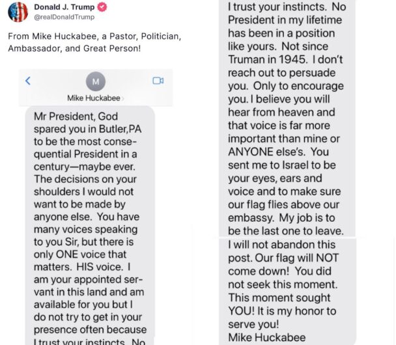Start a video call with Mike Huckabee
Screen dimensions: 396x345
[158, 81]
